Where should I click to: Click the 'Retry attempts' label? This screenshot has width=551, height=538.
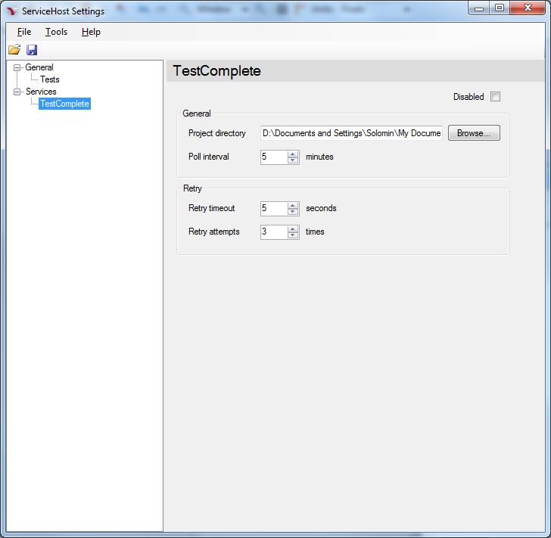[214, 232]
